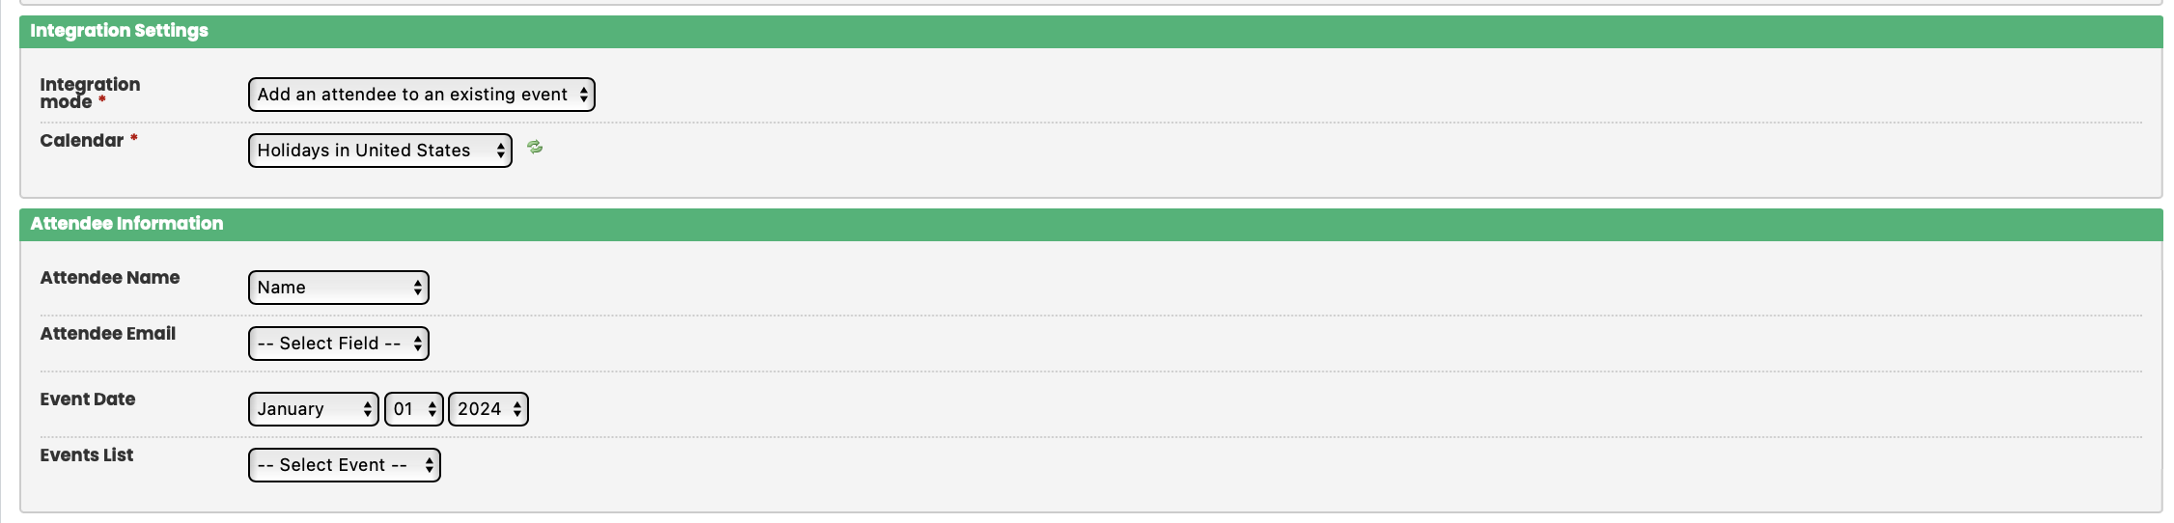Expand the Select Event dropdown

[x=344, y=465]
